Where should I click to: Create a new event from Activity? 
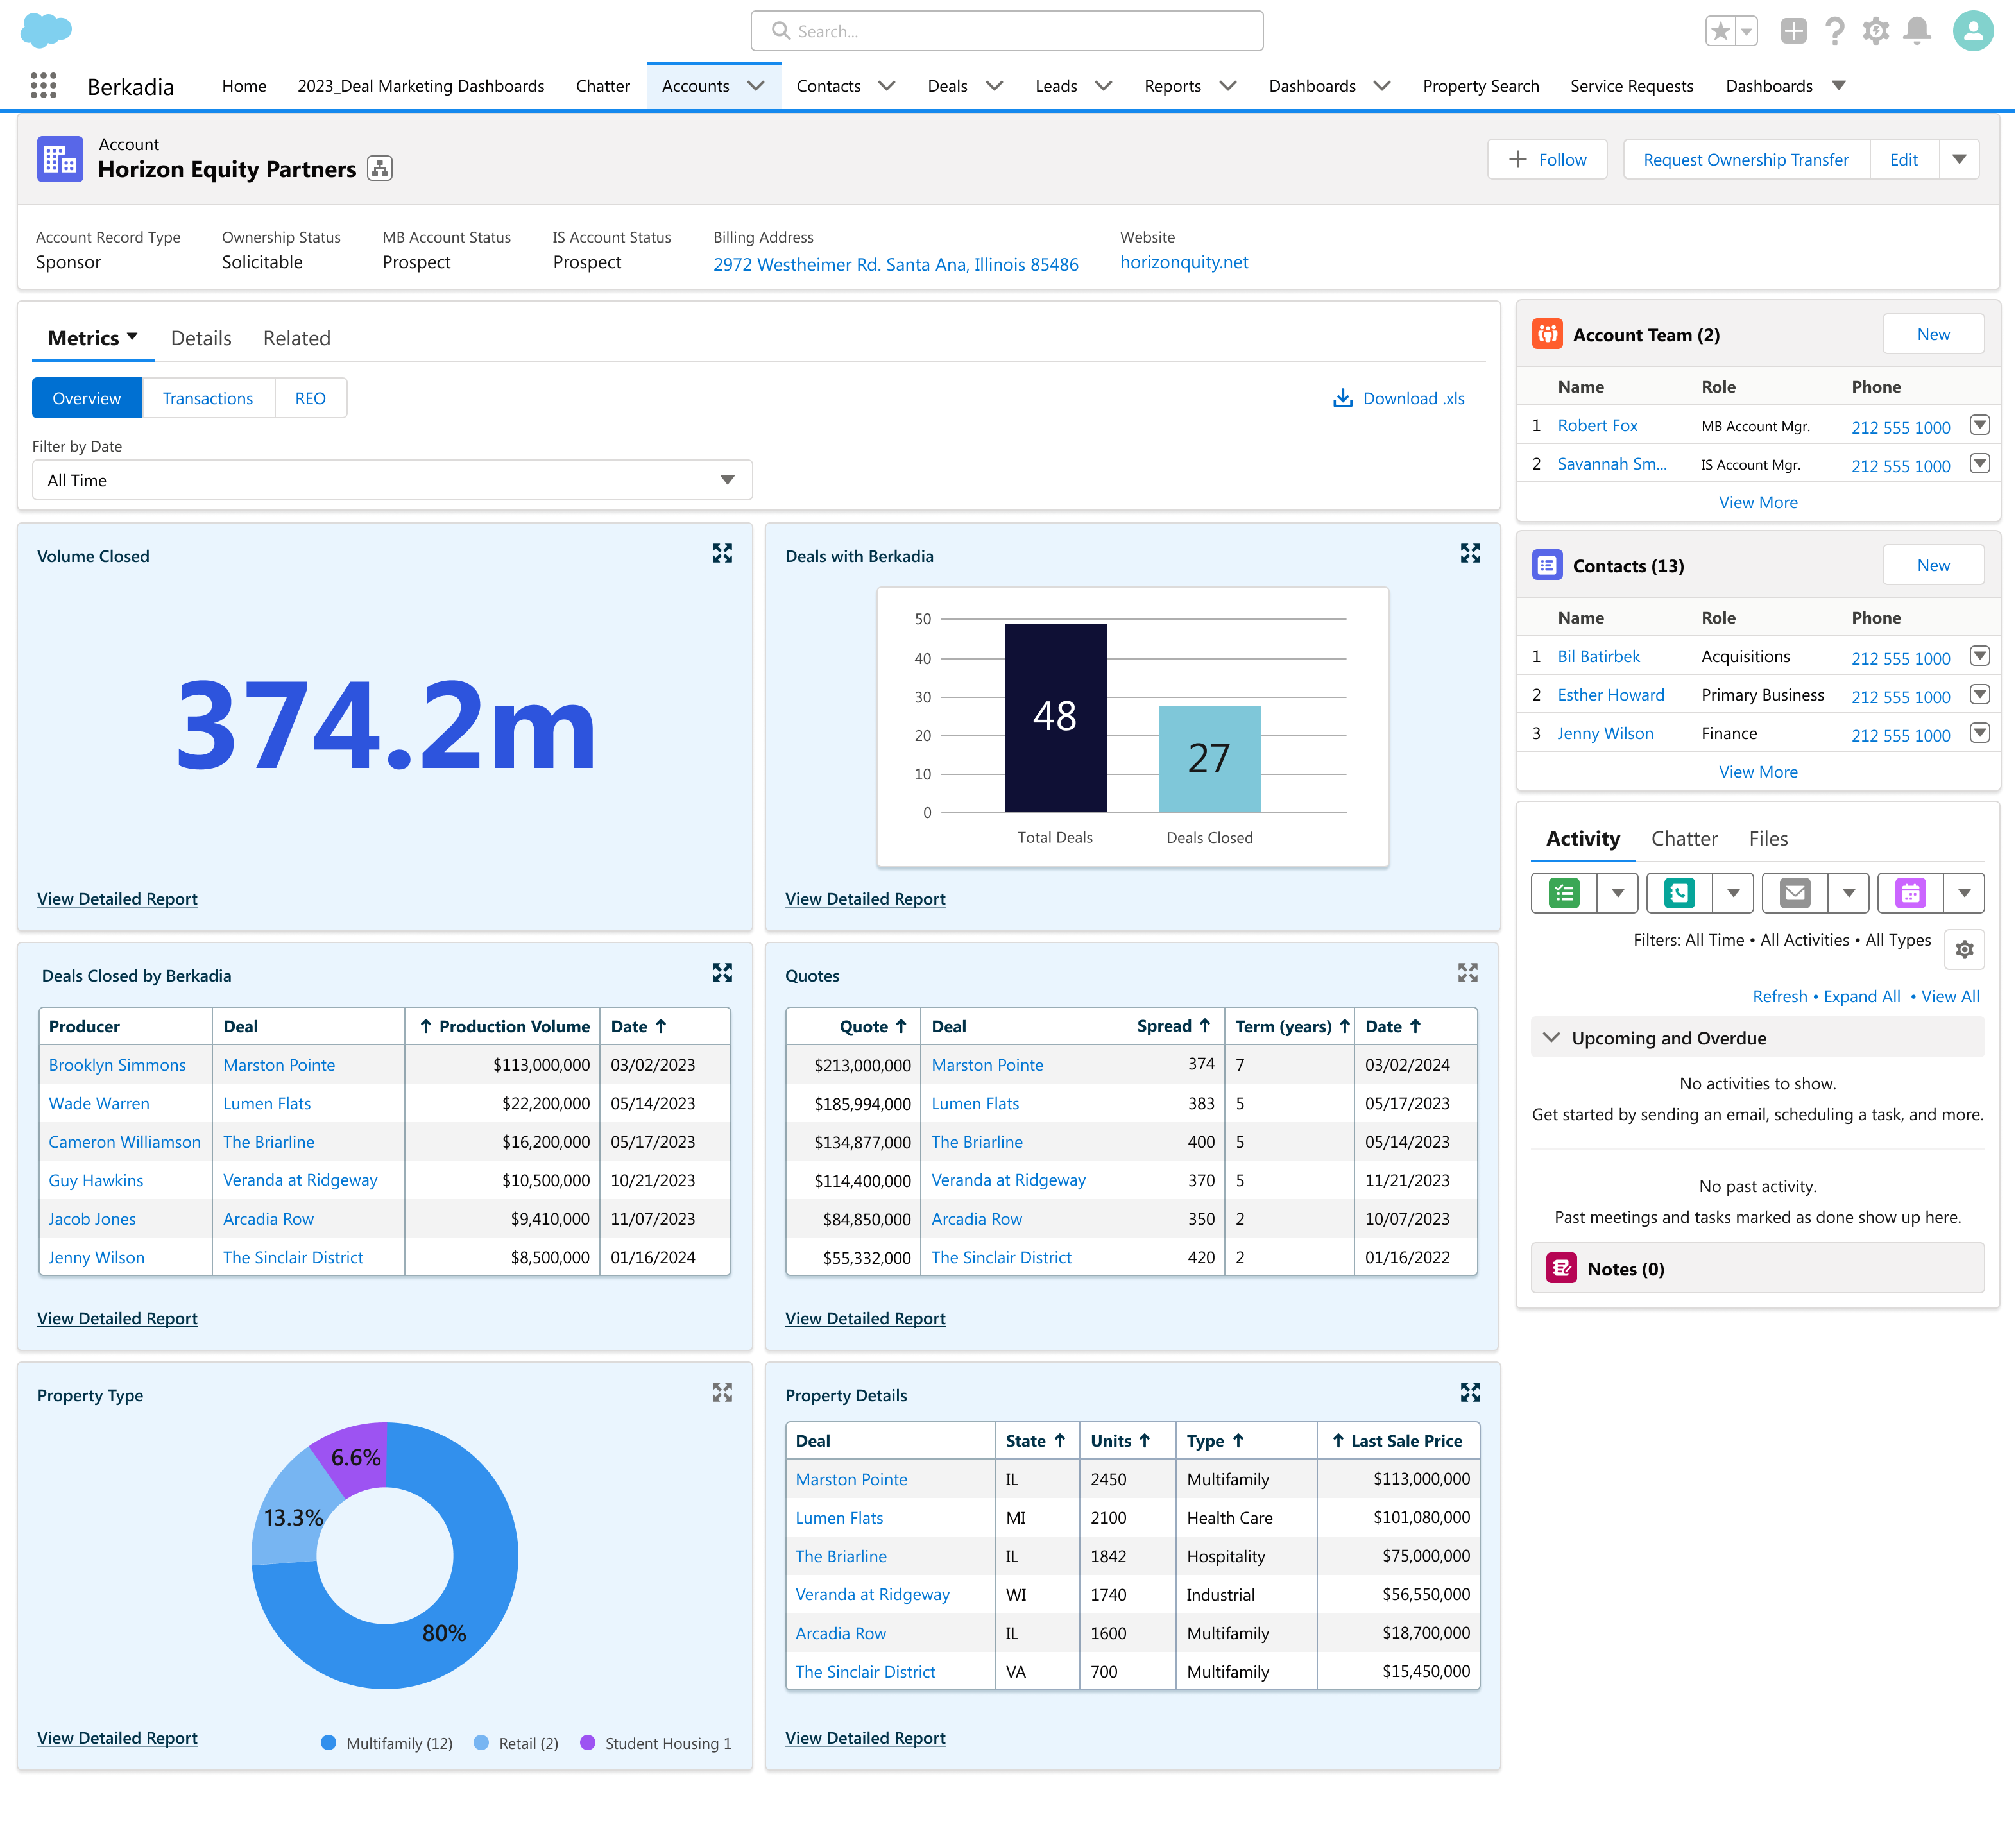[x=1910, y=893]
